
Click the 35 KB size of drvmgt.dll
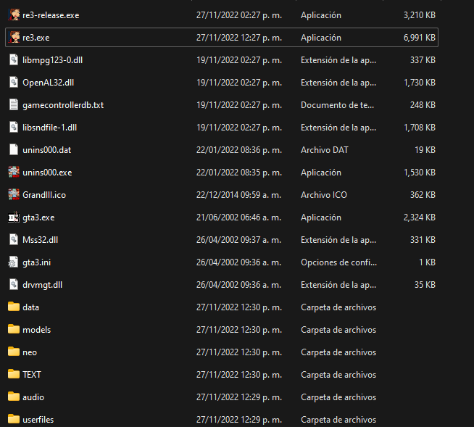[425, 285]
